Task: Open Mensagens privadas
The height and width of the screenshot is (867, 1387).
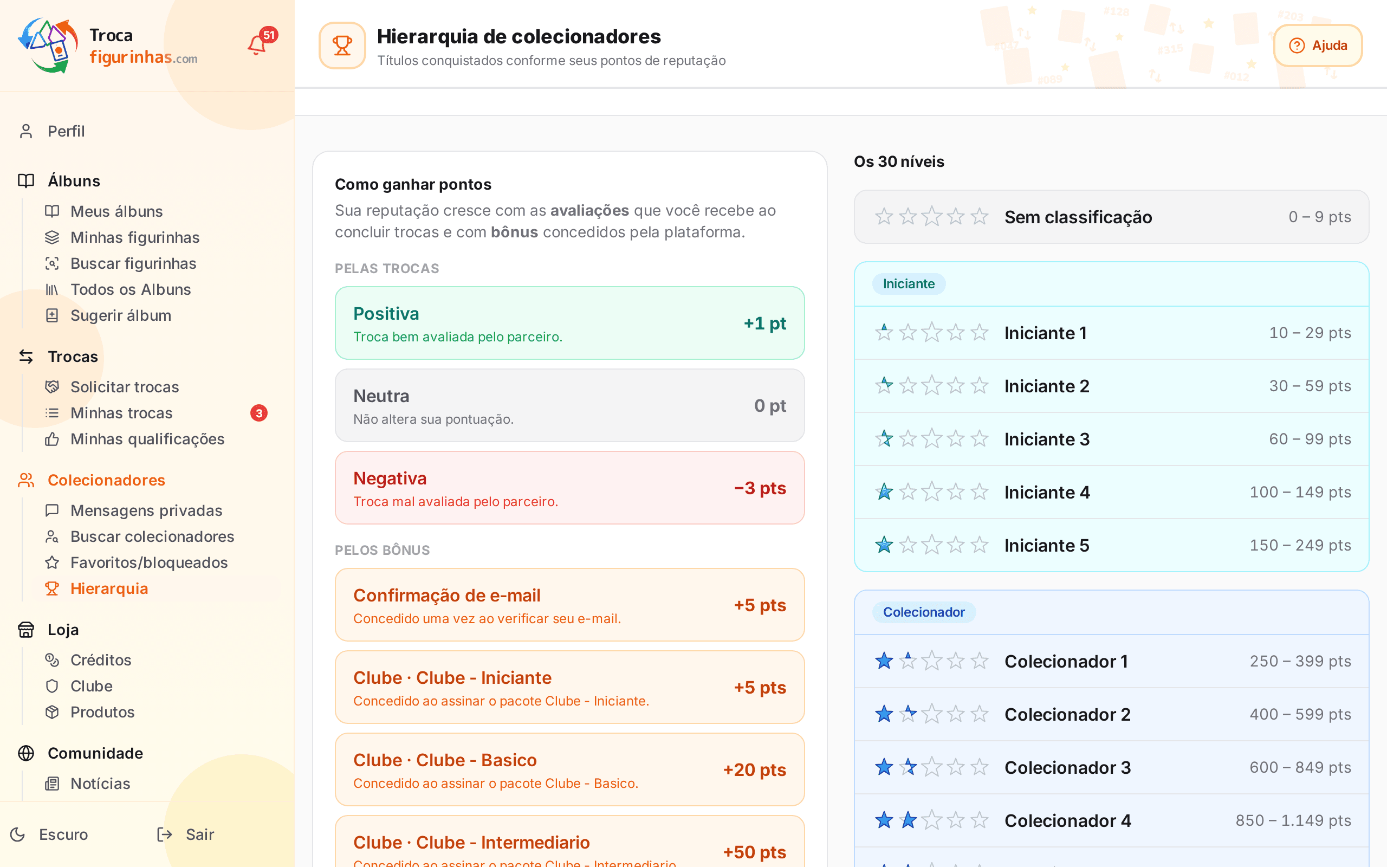Action: pos(146,510)
